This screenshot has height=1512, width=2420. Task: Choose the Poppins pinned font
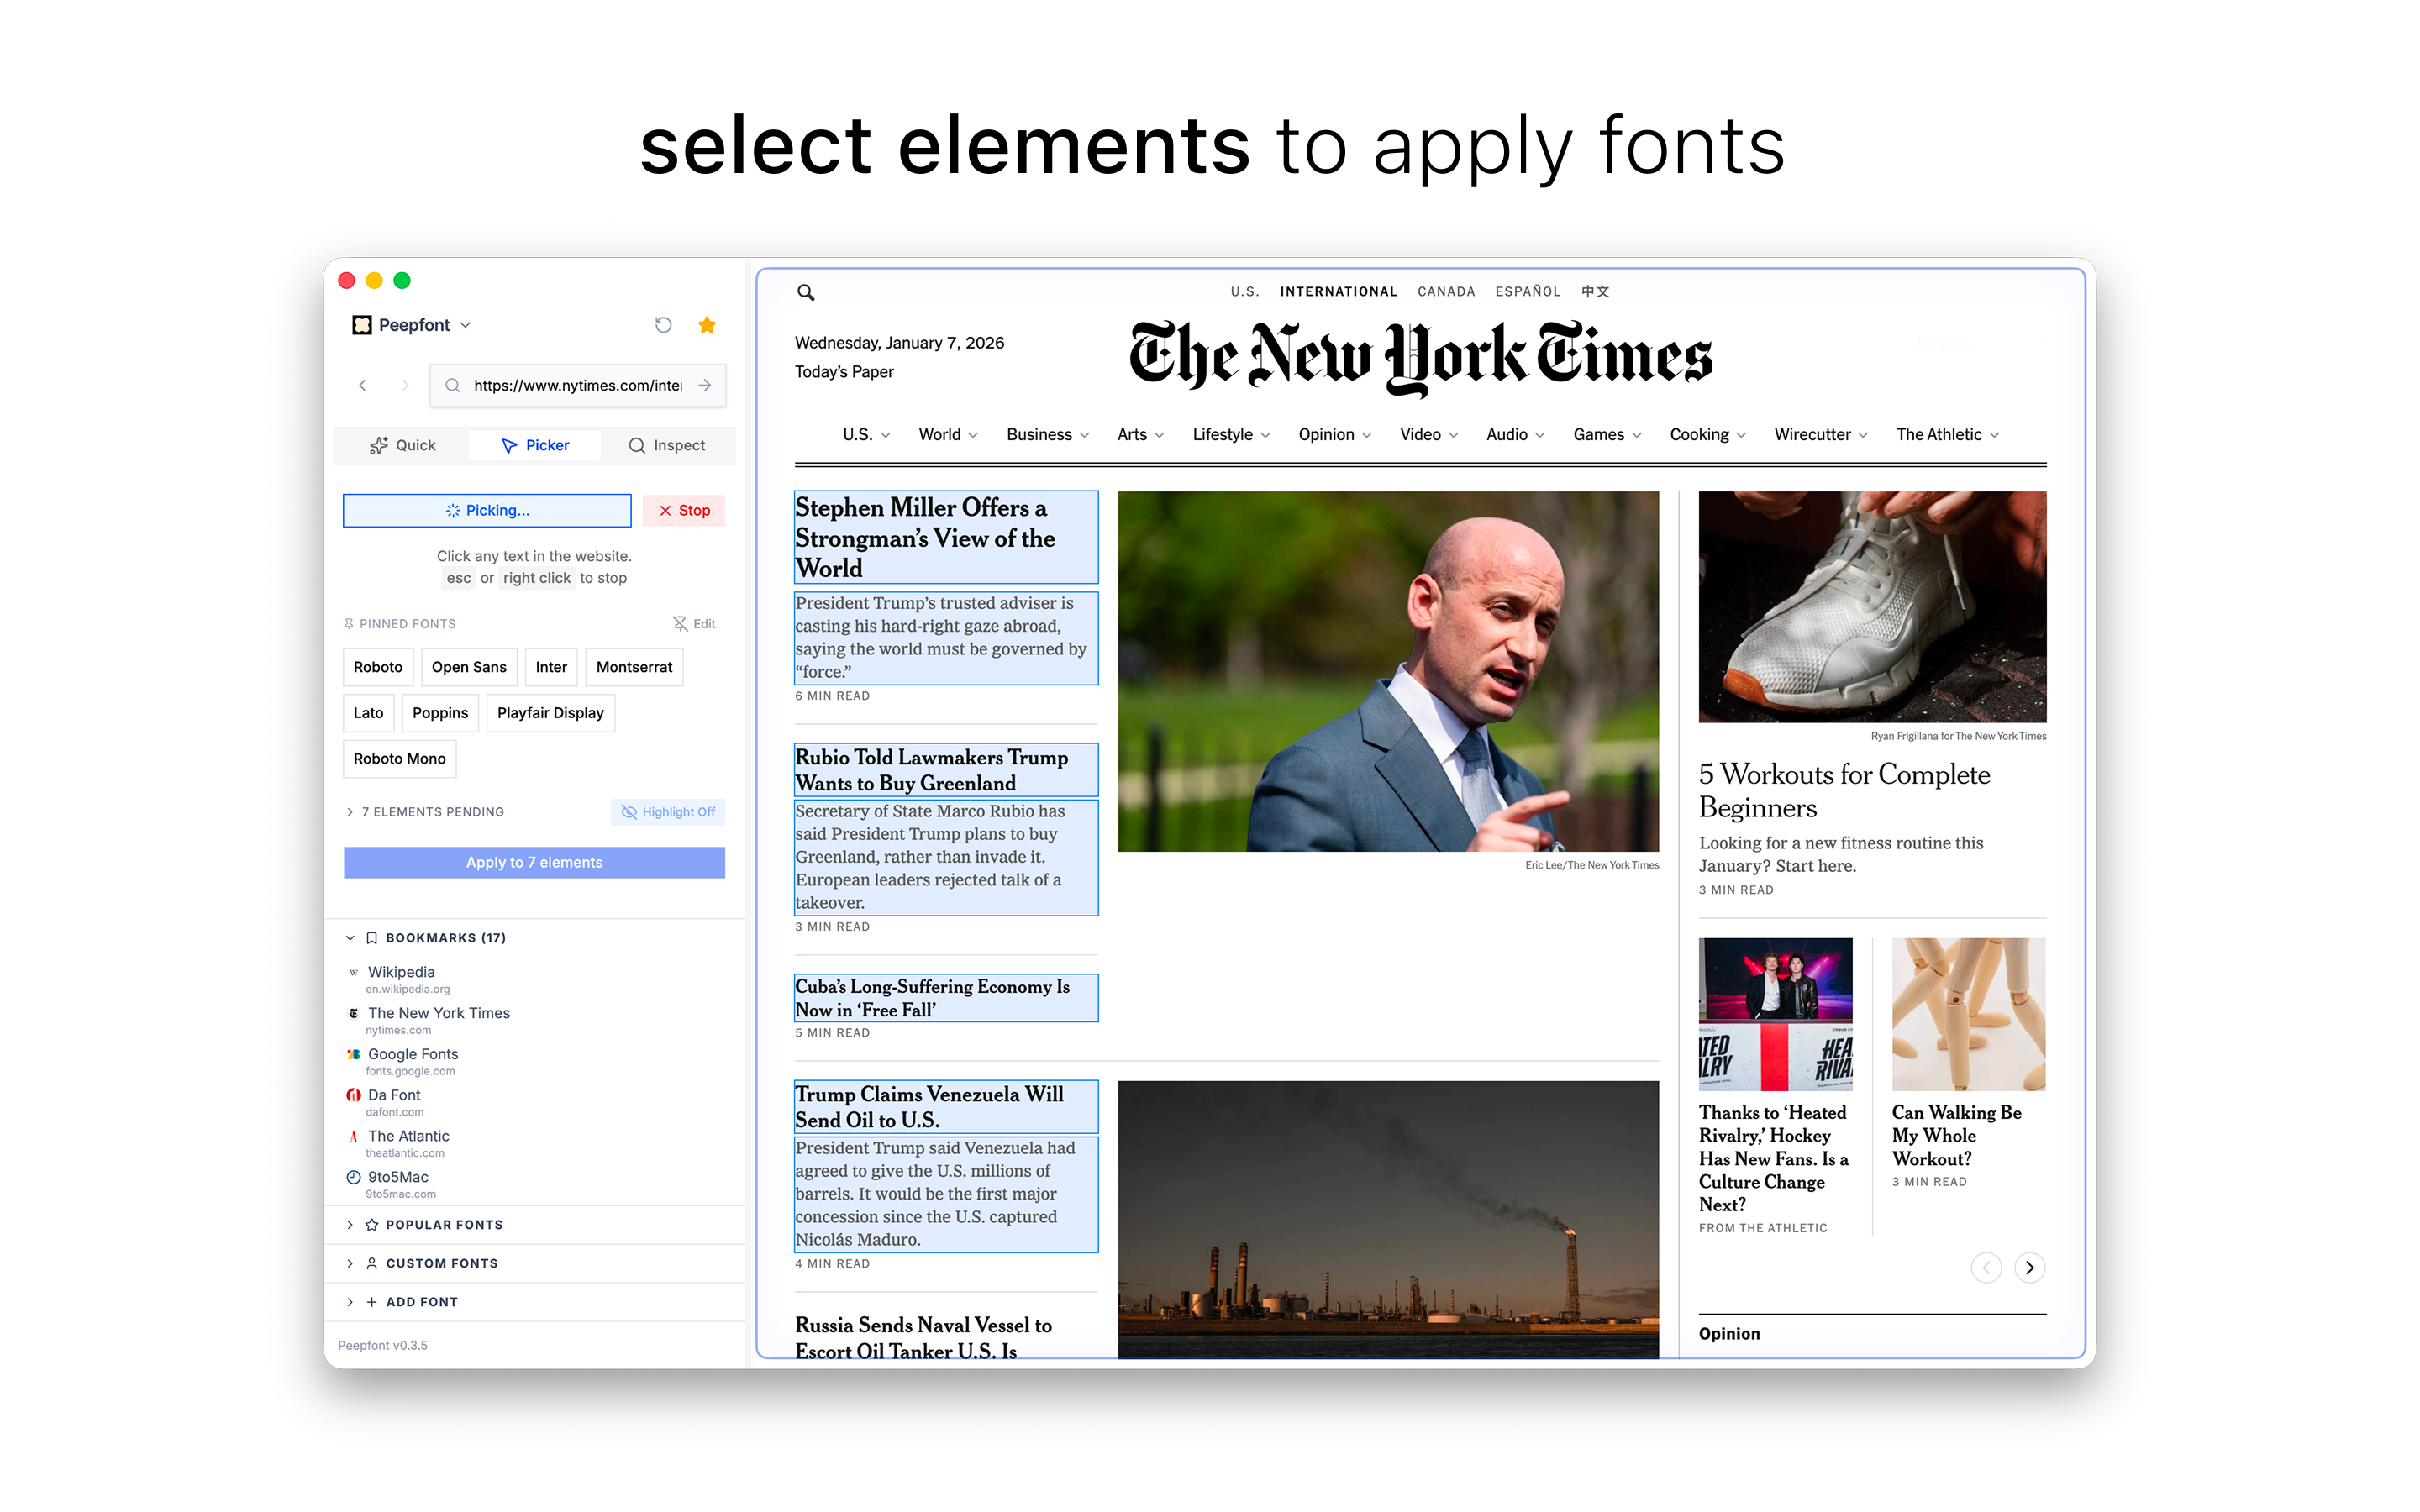[440, 713]
